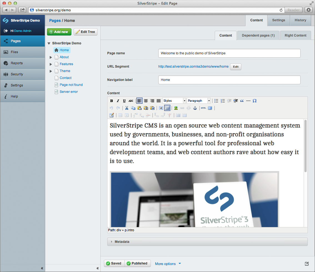The width and height of the screenshot is (315, 272).
Task: Click the log out arrow icon
Action: 6,31
